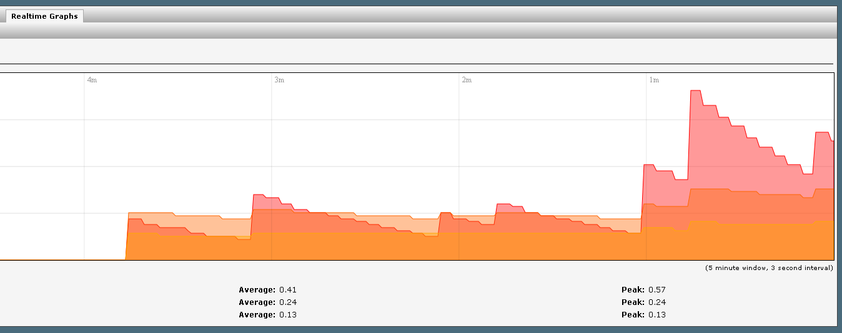
Task: Click the '5 minute window, 3 second interval' note
Action: click(770, 268)
